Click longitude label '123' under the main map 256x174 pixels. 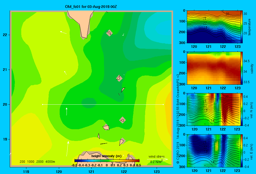pyautogui.click(x=157, y=171)
